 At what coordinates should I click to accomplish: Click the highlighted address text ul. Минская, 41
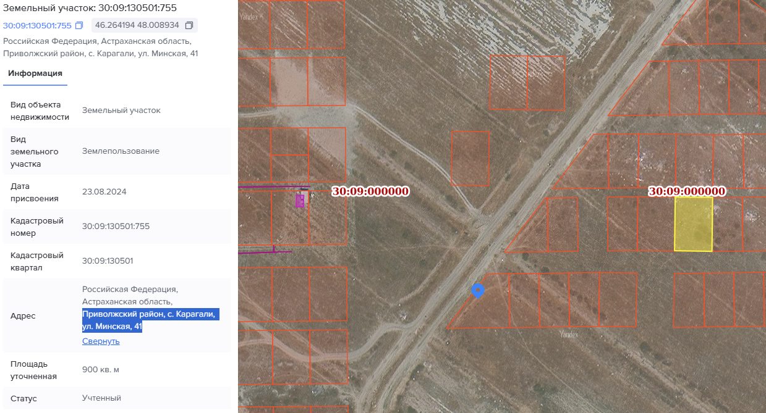tap(113, 327)
